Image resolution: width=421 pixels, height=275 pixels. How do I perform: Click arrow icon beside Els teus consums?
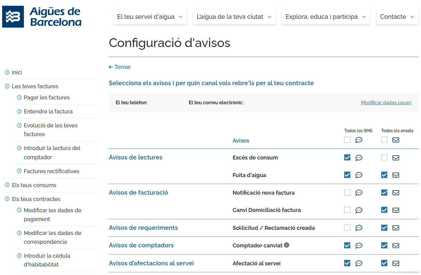(7, 185)
